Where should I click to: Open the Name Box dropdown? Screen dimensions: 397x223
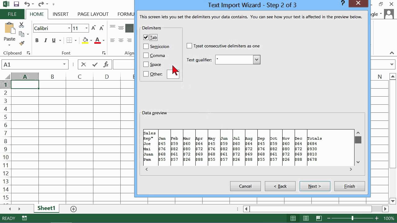point(64,64)
